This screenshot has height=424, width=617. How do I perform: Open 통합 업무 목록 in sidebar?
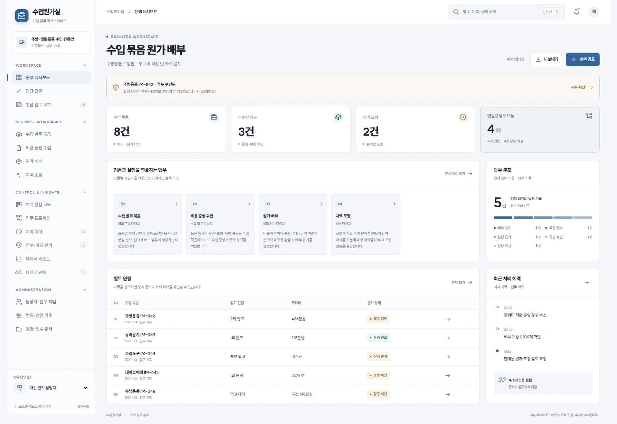click(x=51, y=104)
